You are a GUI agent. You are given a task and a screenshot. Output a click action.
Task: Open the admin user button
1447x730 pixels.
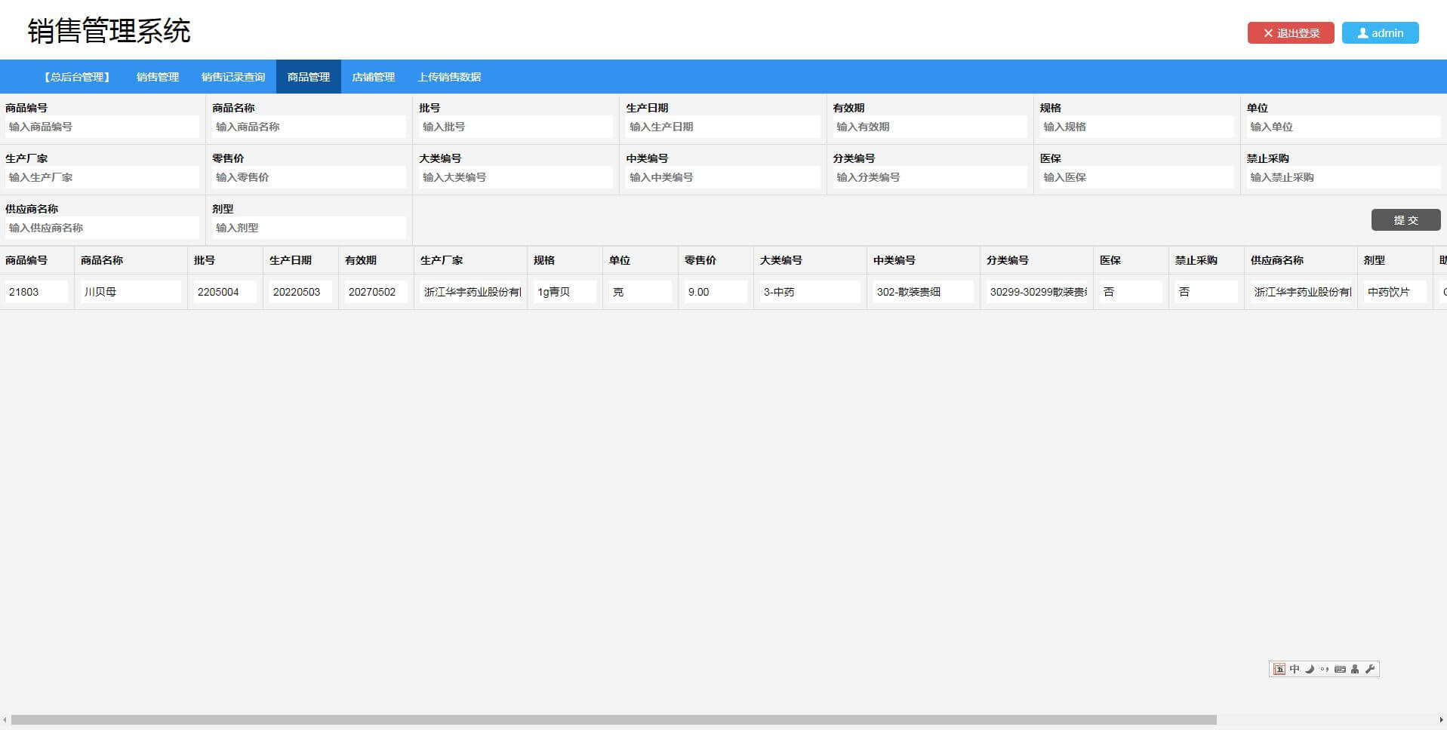point(1380,33)
